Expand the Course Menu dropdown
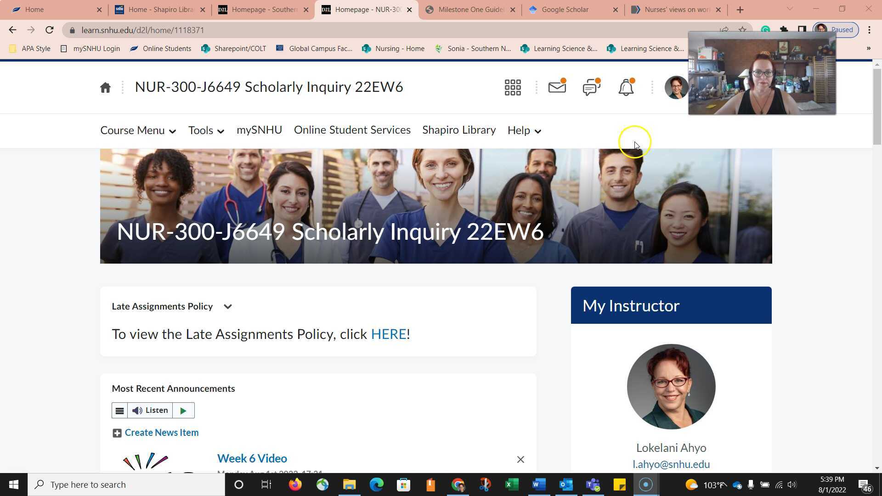882x496 pixels. (x=138, y=130)
